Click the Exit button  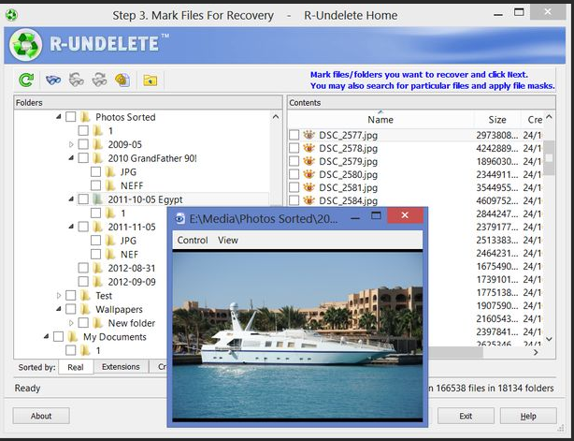coord(466,416)
